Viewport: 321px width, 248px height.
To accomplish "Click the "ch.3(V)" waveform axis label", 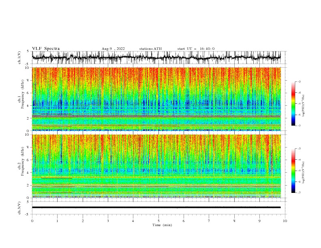I will [x=19, y=208].
